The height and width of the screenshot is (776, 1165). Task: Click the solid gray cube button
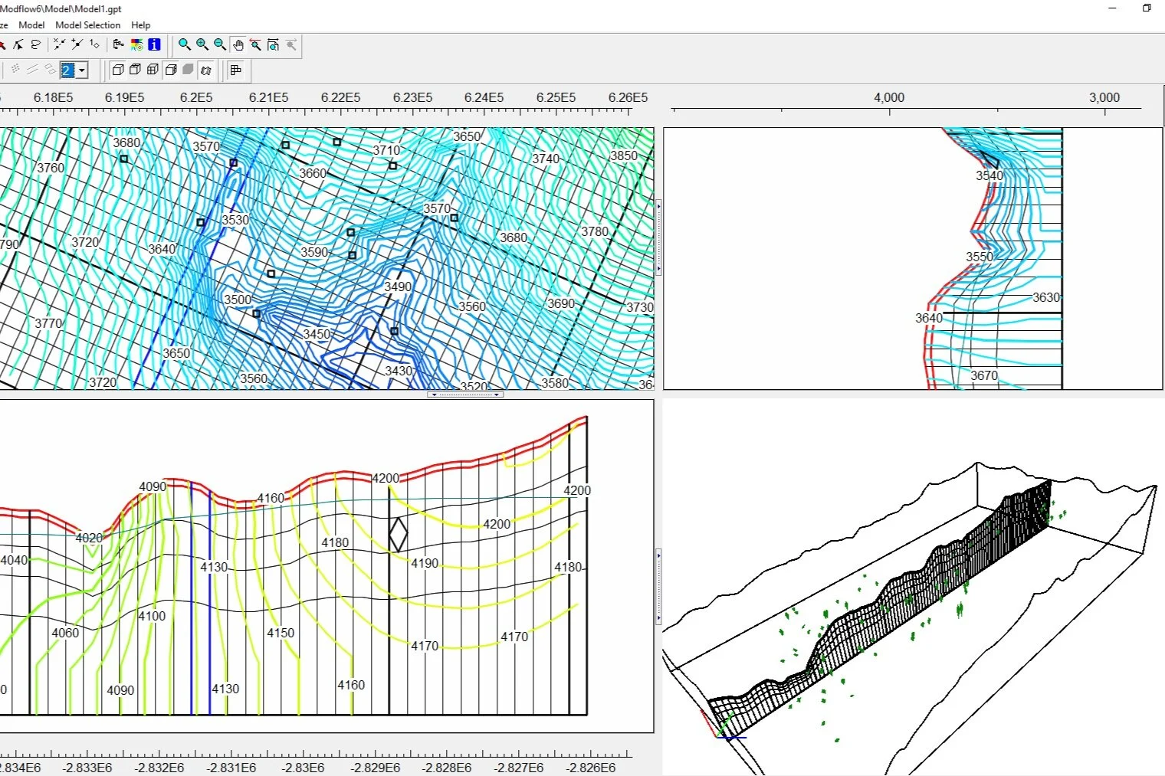coord(188,70)
